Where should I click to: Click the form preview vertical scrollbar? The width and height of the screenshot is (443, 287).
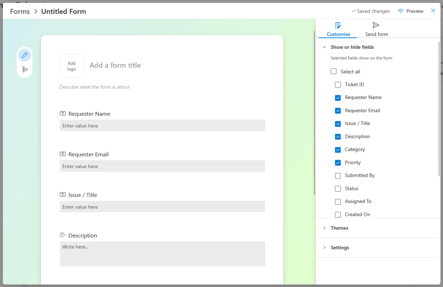314,113
